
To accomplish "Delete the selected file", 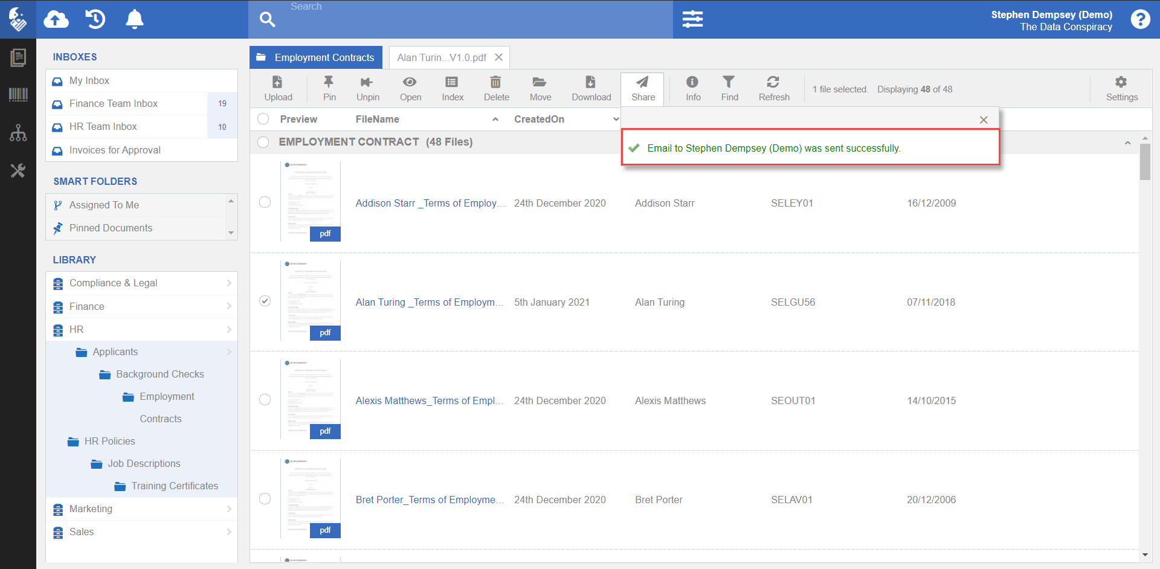I will [x=496, y=89].
